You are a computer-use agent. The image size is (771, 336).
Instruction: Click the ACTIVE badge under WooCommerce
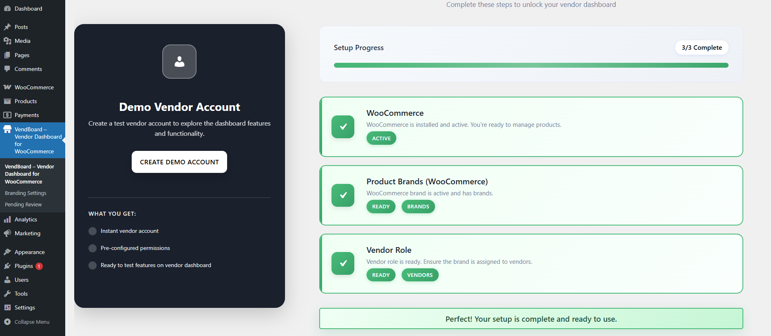tap(381, 138)
